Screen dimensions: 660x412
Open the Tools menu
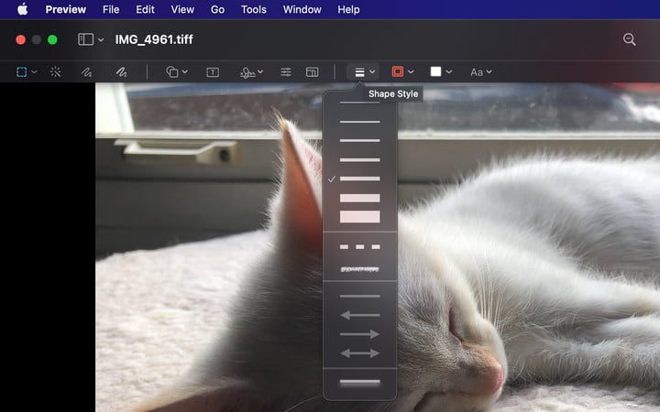click(253, 9)
